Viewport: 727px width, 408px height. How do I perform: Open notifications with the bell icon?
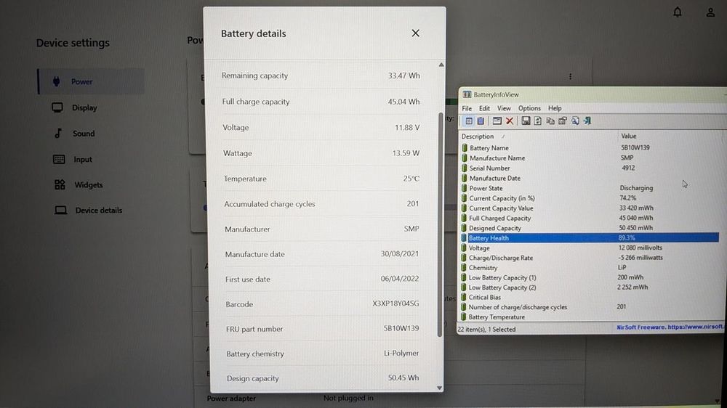click(x=678, y=12)
